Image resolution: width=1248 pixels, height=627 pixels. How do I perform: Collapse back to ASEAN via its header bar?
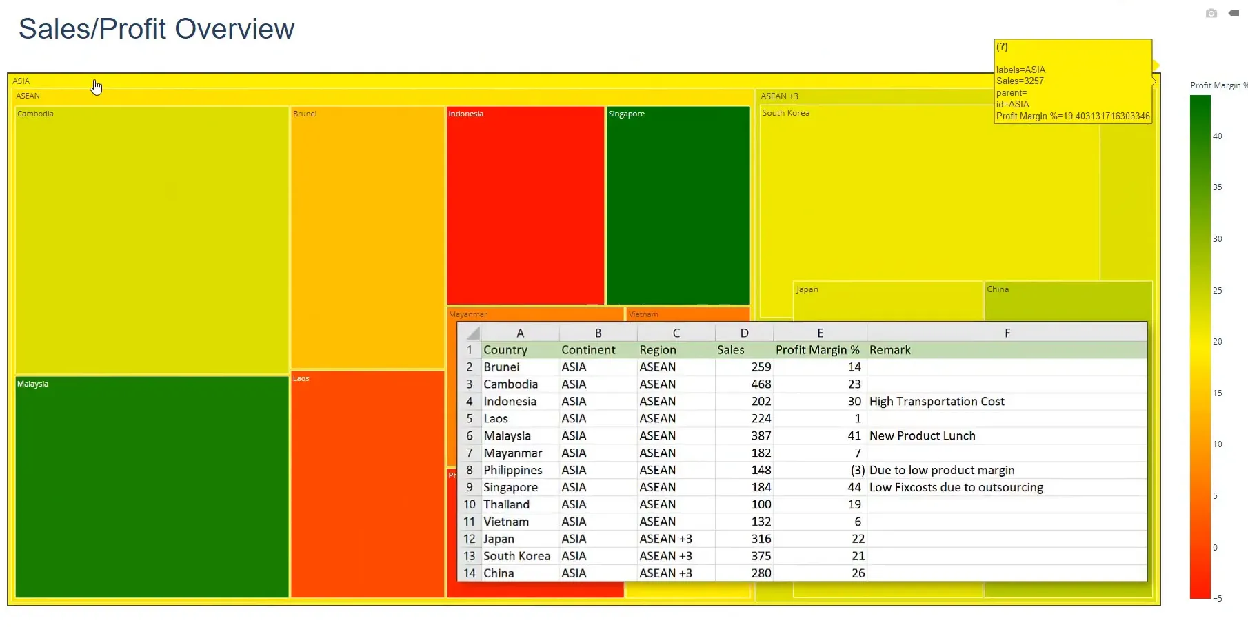point(207,96)
